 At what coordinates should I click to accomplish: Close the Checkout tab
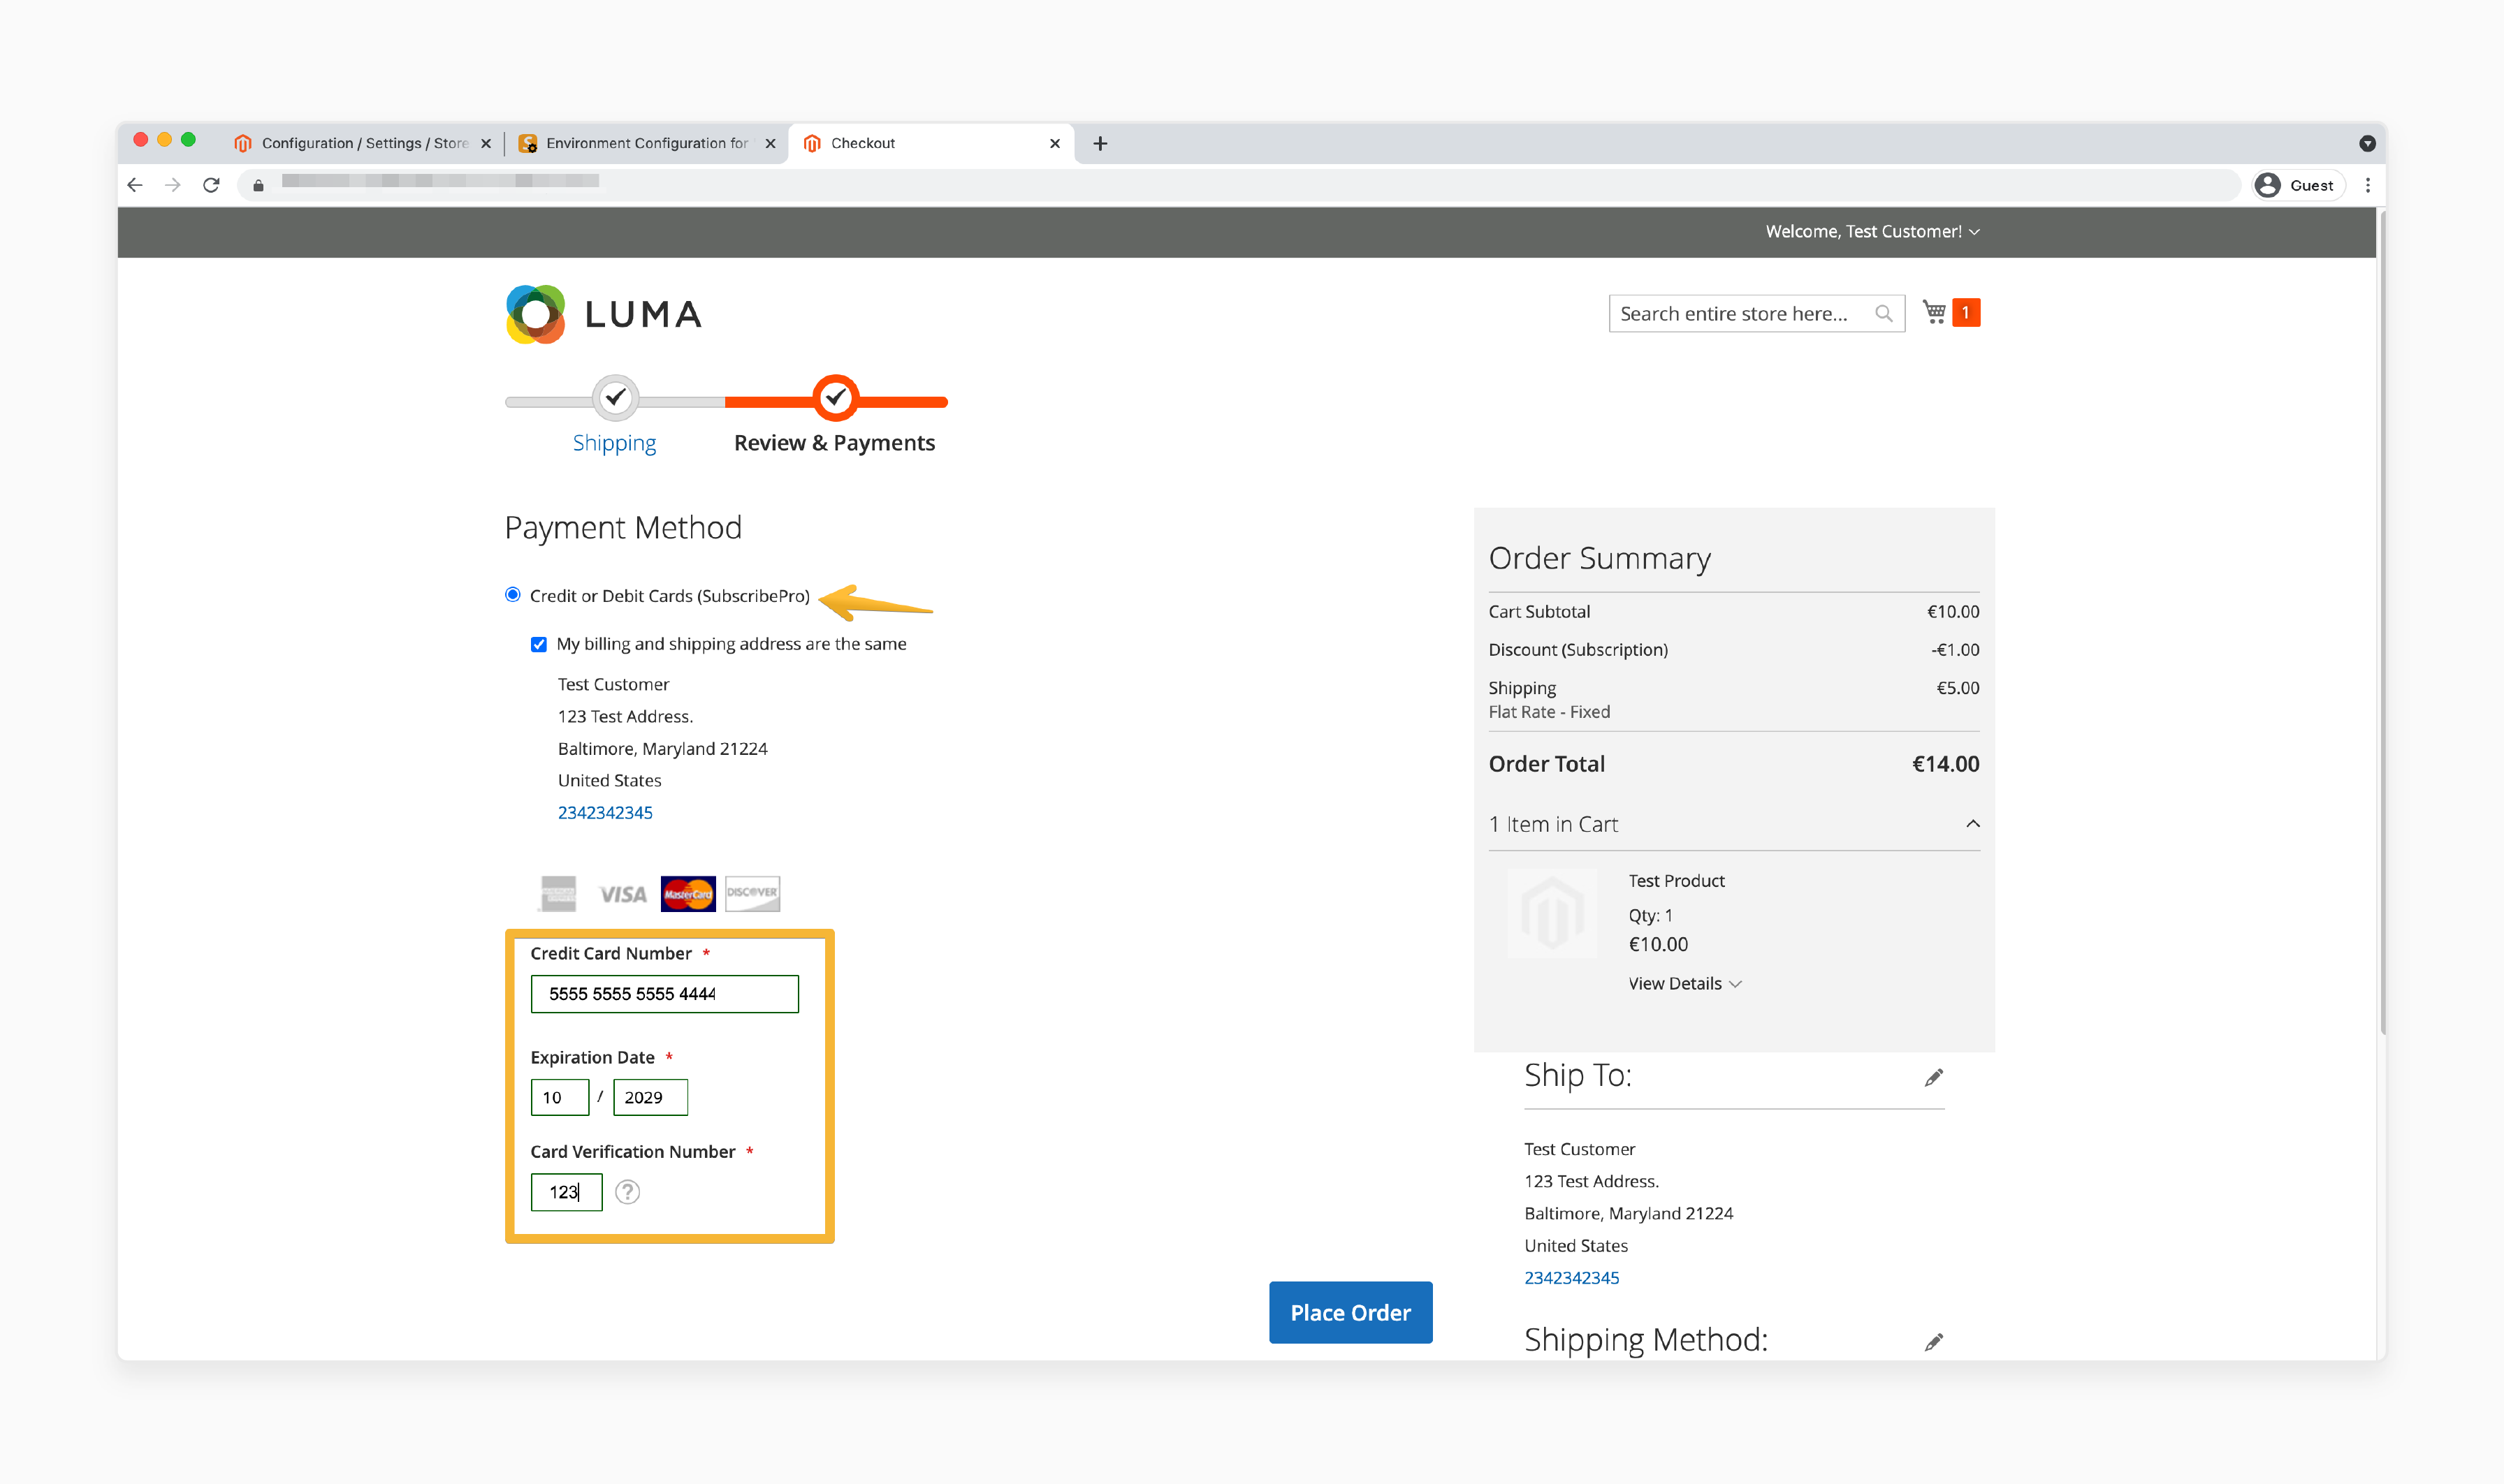[x=1054, y=143]
